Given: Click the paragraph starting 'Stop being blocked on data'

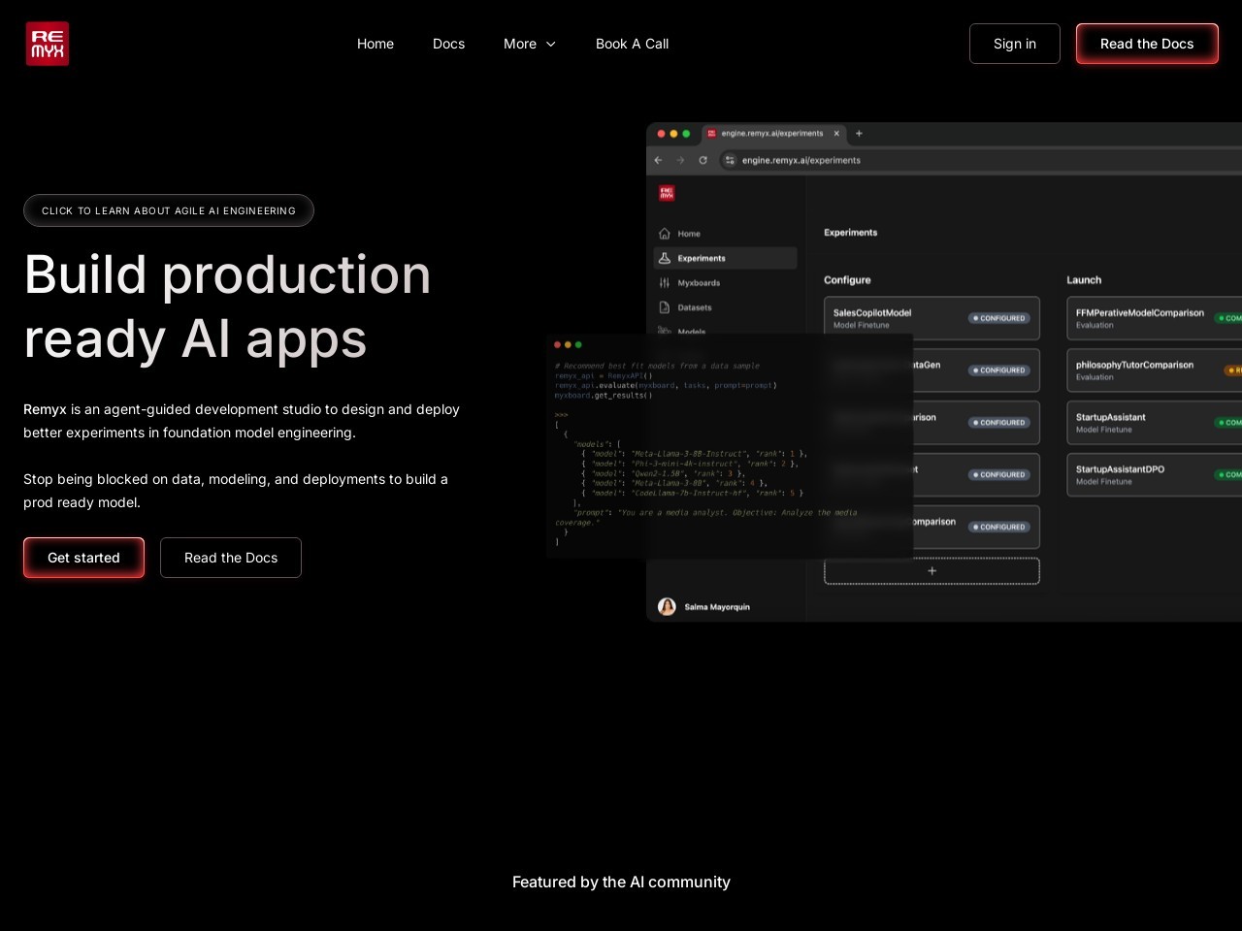Looking at the screenshot, I should click(236, 491).
